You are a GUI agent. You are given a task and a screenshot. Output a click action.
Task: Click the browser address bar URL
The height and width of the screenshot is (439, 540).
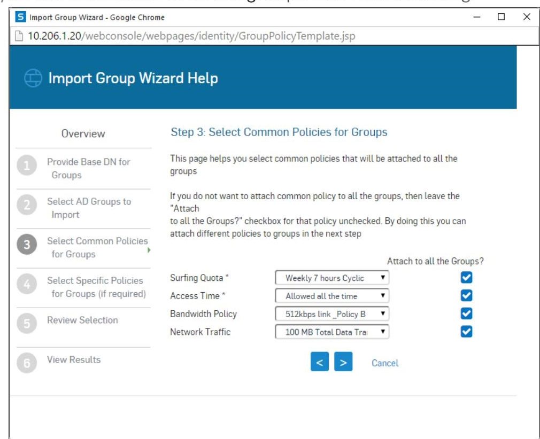click(x=191, y=36)
